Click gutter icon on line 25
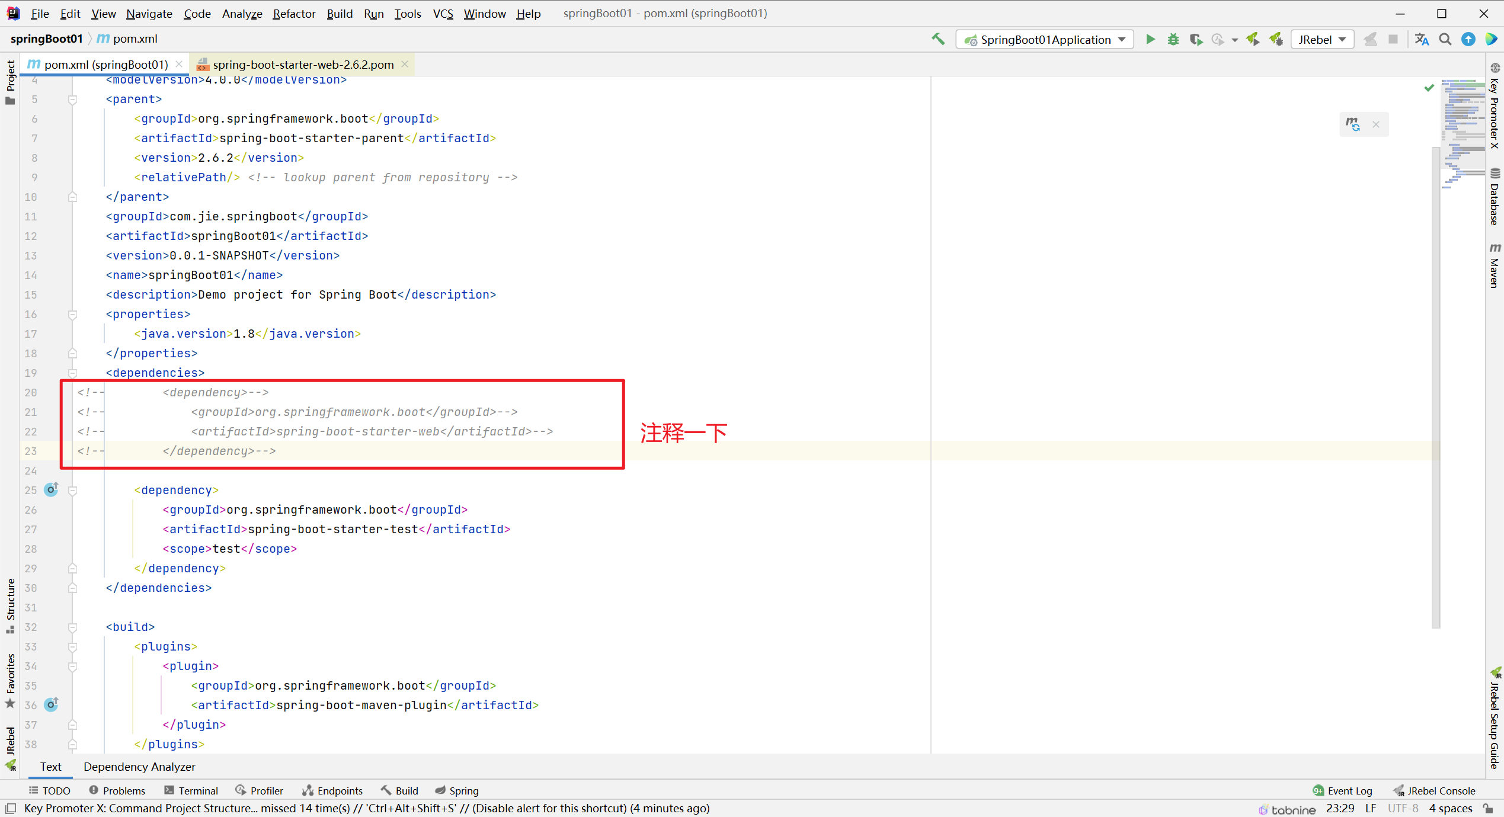The image size is (1504, 817). [x=52, y=489]
